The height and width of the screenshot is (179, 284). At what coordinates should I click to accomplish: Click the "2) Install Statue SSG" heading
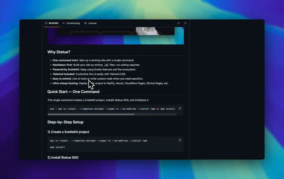coord(63,157)
